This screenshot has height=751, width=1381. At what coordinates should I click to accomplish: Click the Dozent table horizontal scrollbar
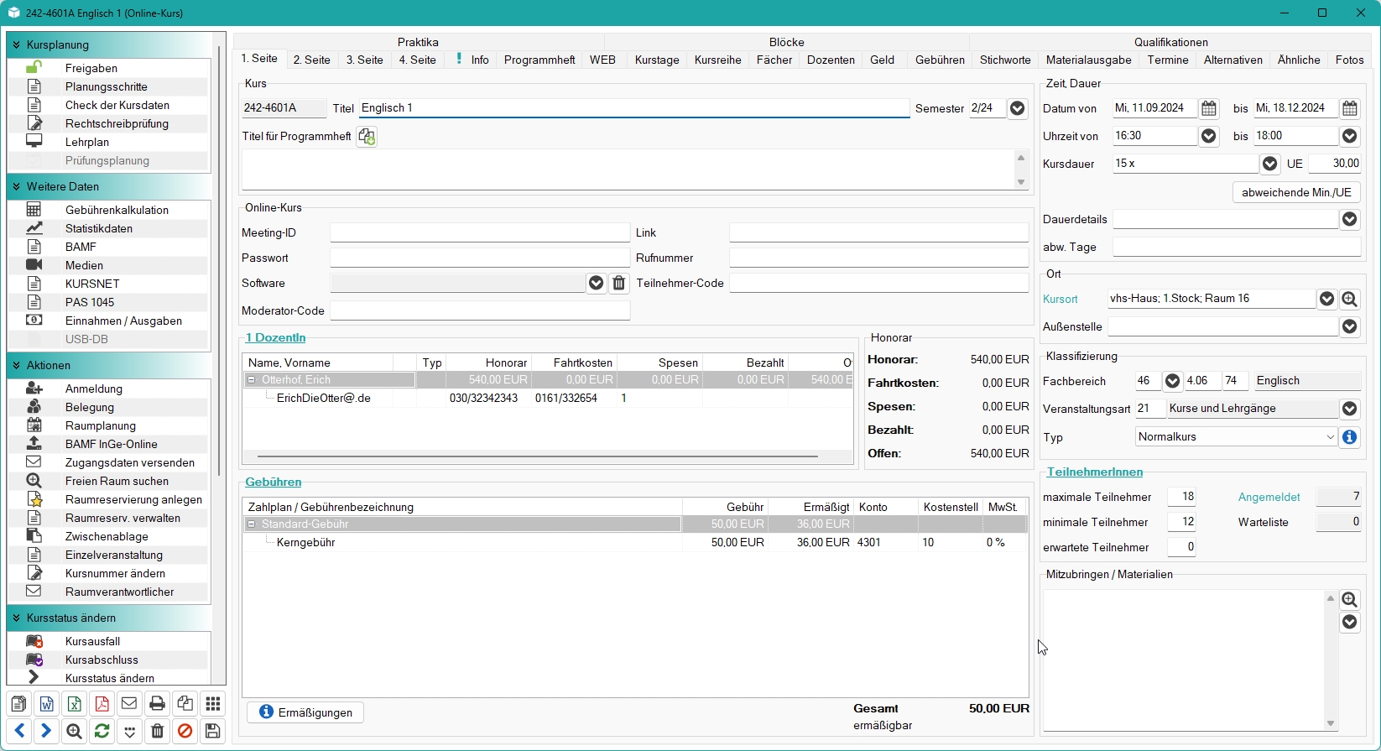537,456
